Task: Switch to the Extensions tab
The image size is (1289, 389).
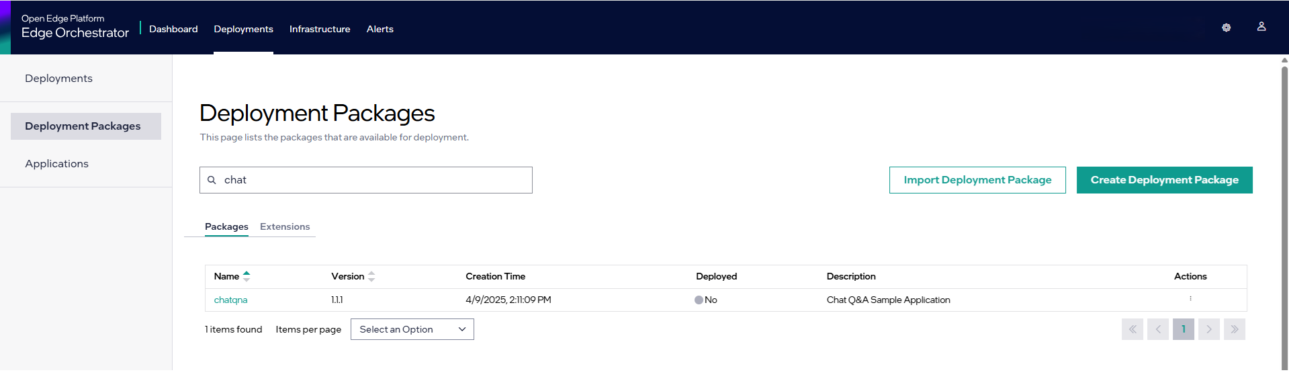Action: click(x=285, y=226)
